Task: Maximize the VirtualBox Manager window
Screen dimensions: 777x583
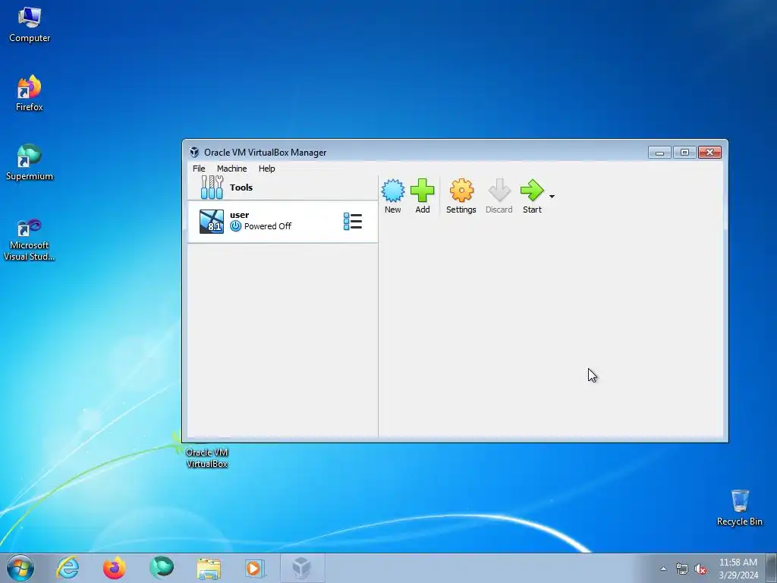Action: click(x=684, y=152)
